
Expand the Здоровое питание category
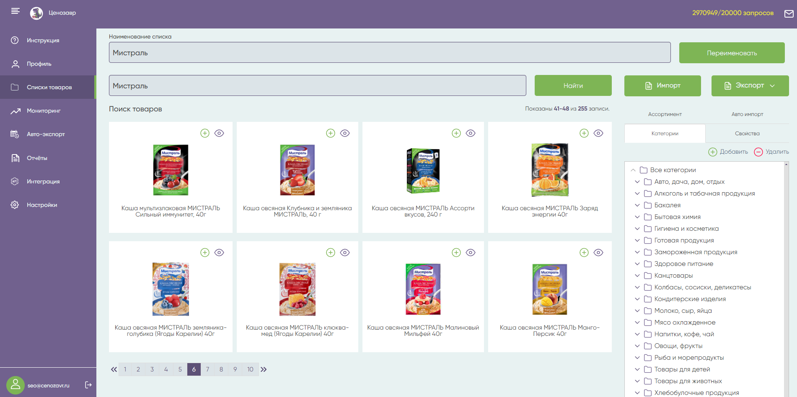coord(637,264)
